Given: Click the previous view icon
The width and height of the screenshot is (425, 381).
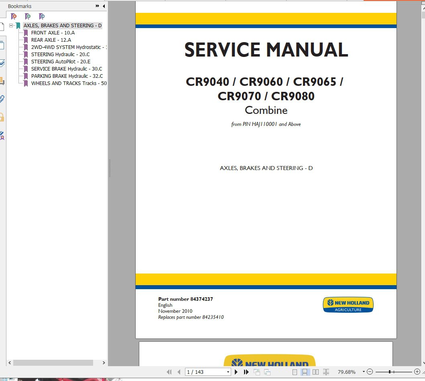Looking at the screenshot, I should (x=257, y=372).
